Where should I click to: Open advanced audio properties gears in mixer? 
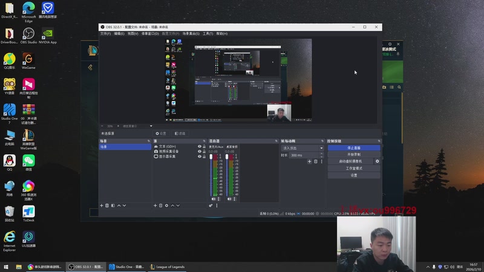(x=211, y=206)
